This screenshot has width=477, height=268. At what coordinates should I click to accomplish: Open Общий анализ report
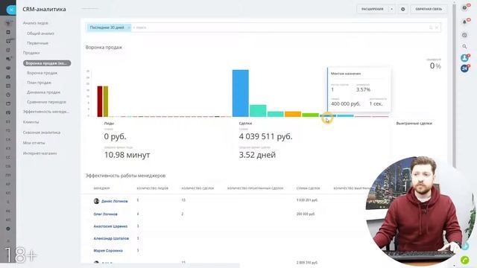pos(40,33)
